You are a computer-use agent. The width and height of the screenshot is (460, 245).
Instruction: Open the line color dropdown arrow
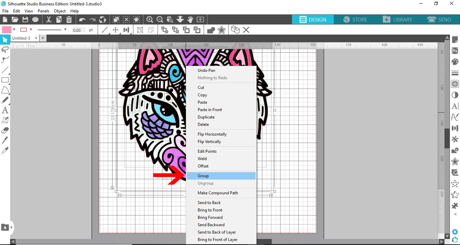coord(31,30)
